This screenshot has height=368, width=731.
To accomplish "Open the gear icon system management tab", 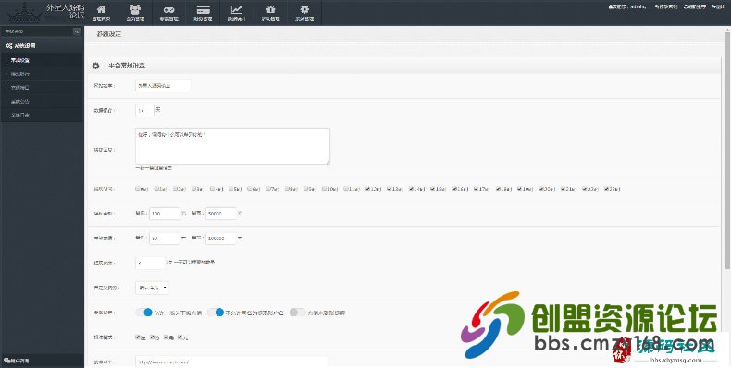I will [304, 13].
